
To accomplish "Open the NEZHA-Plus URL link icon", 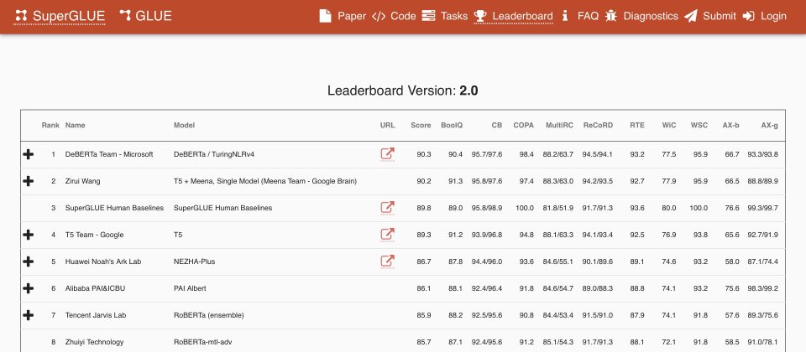I will pos(388,261).
